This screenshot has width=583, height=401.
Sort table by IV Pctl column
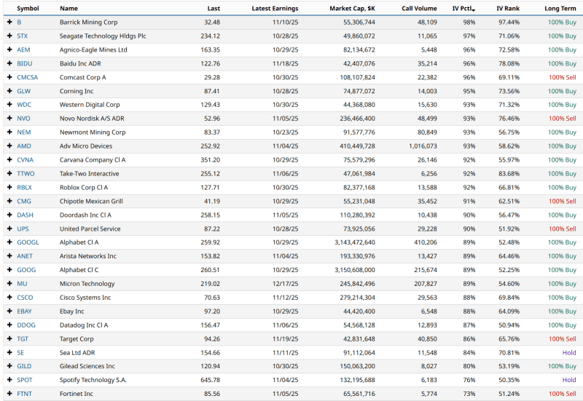click(x=462, y=9)
